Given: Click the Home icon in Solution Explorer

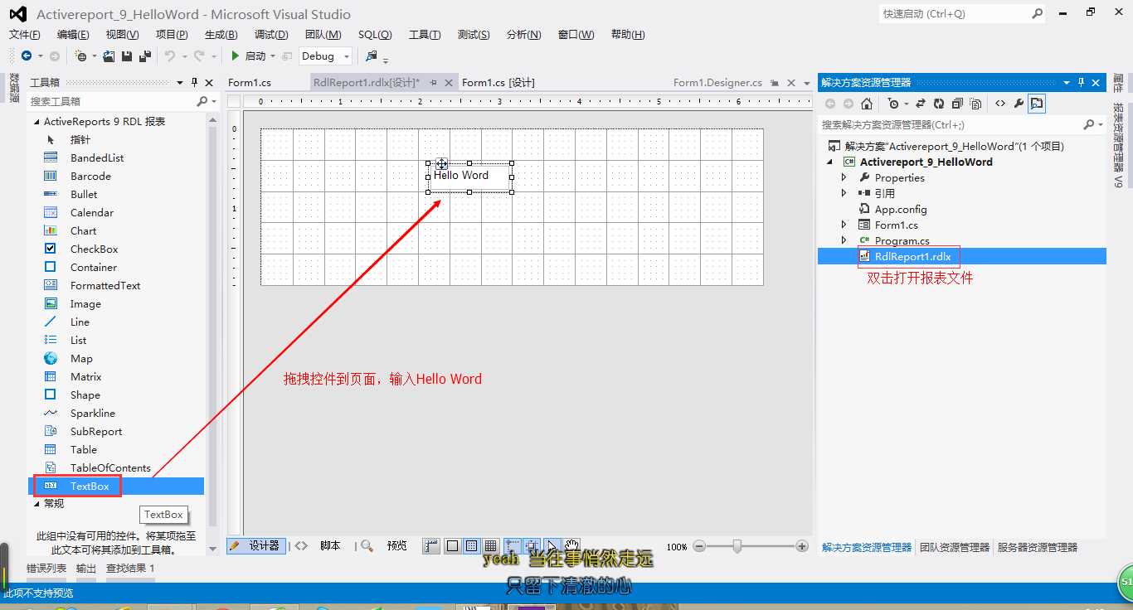Looking at the screenshot, I should point(867,104).
